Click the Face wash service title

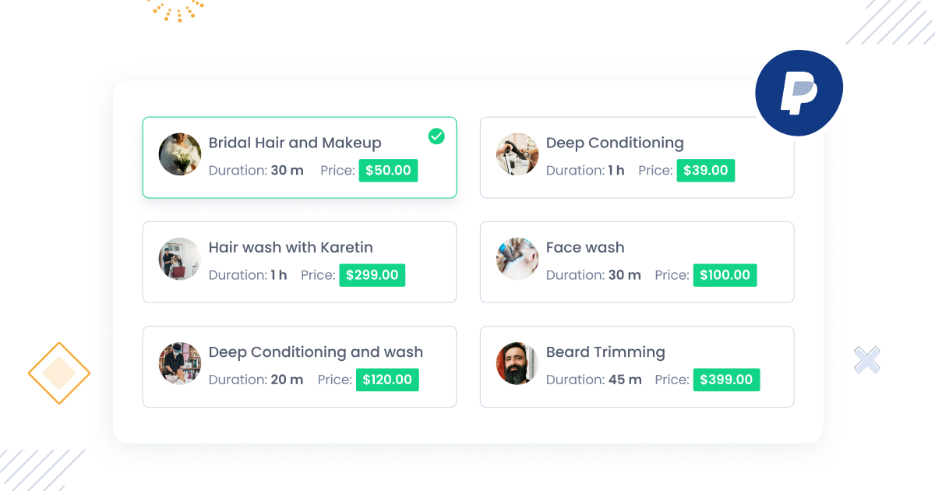tap(585, 247)
